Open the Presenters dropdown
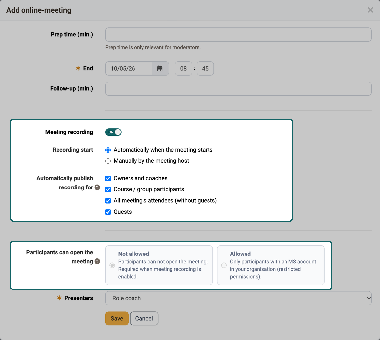 239,298
